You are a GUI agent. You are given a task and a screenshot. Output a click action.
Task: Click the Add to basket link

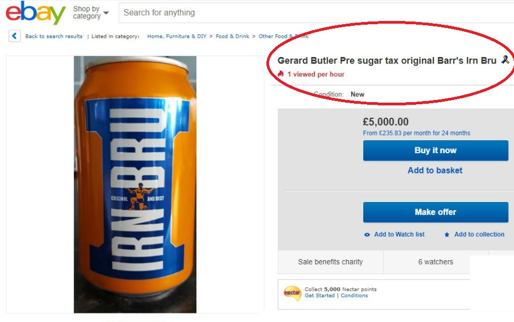tap(435, 170)
